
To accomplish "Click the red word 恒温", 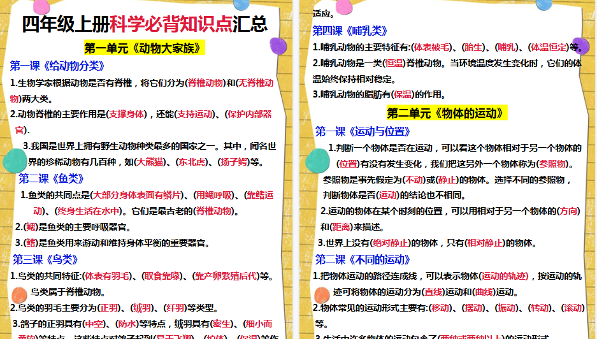I will [394, 63].
